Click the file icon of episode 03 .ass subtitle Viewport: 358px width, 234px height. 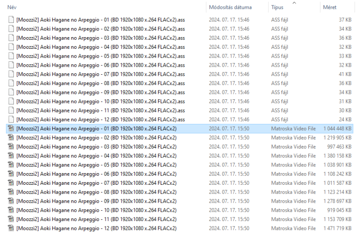11,38
